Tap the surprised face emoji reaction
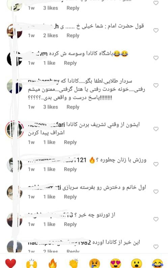 137,263
